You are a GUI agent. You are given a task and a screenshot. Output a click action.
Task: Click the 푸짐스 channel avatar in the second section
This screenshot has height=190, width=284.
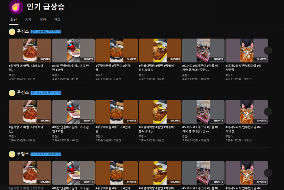click(12, 93)
